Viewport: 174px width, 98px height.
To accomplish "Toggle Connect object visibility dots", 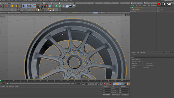I will click(x=159, y=10).
